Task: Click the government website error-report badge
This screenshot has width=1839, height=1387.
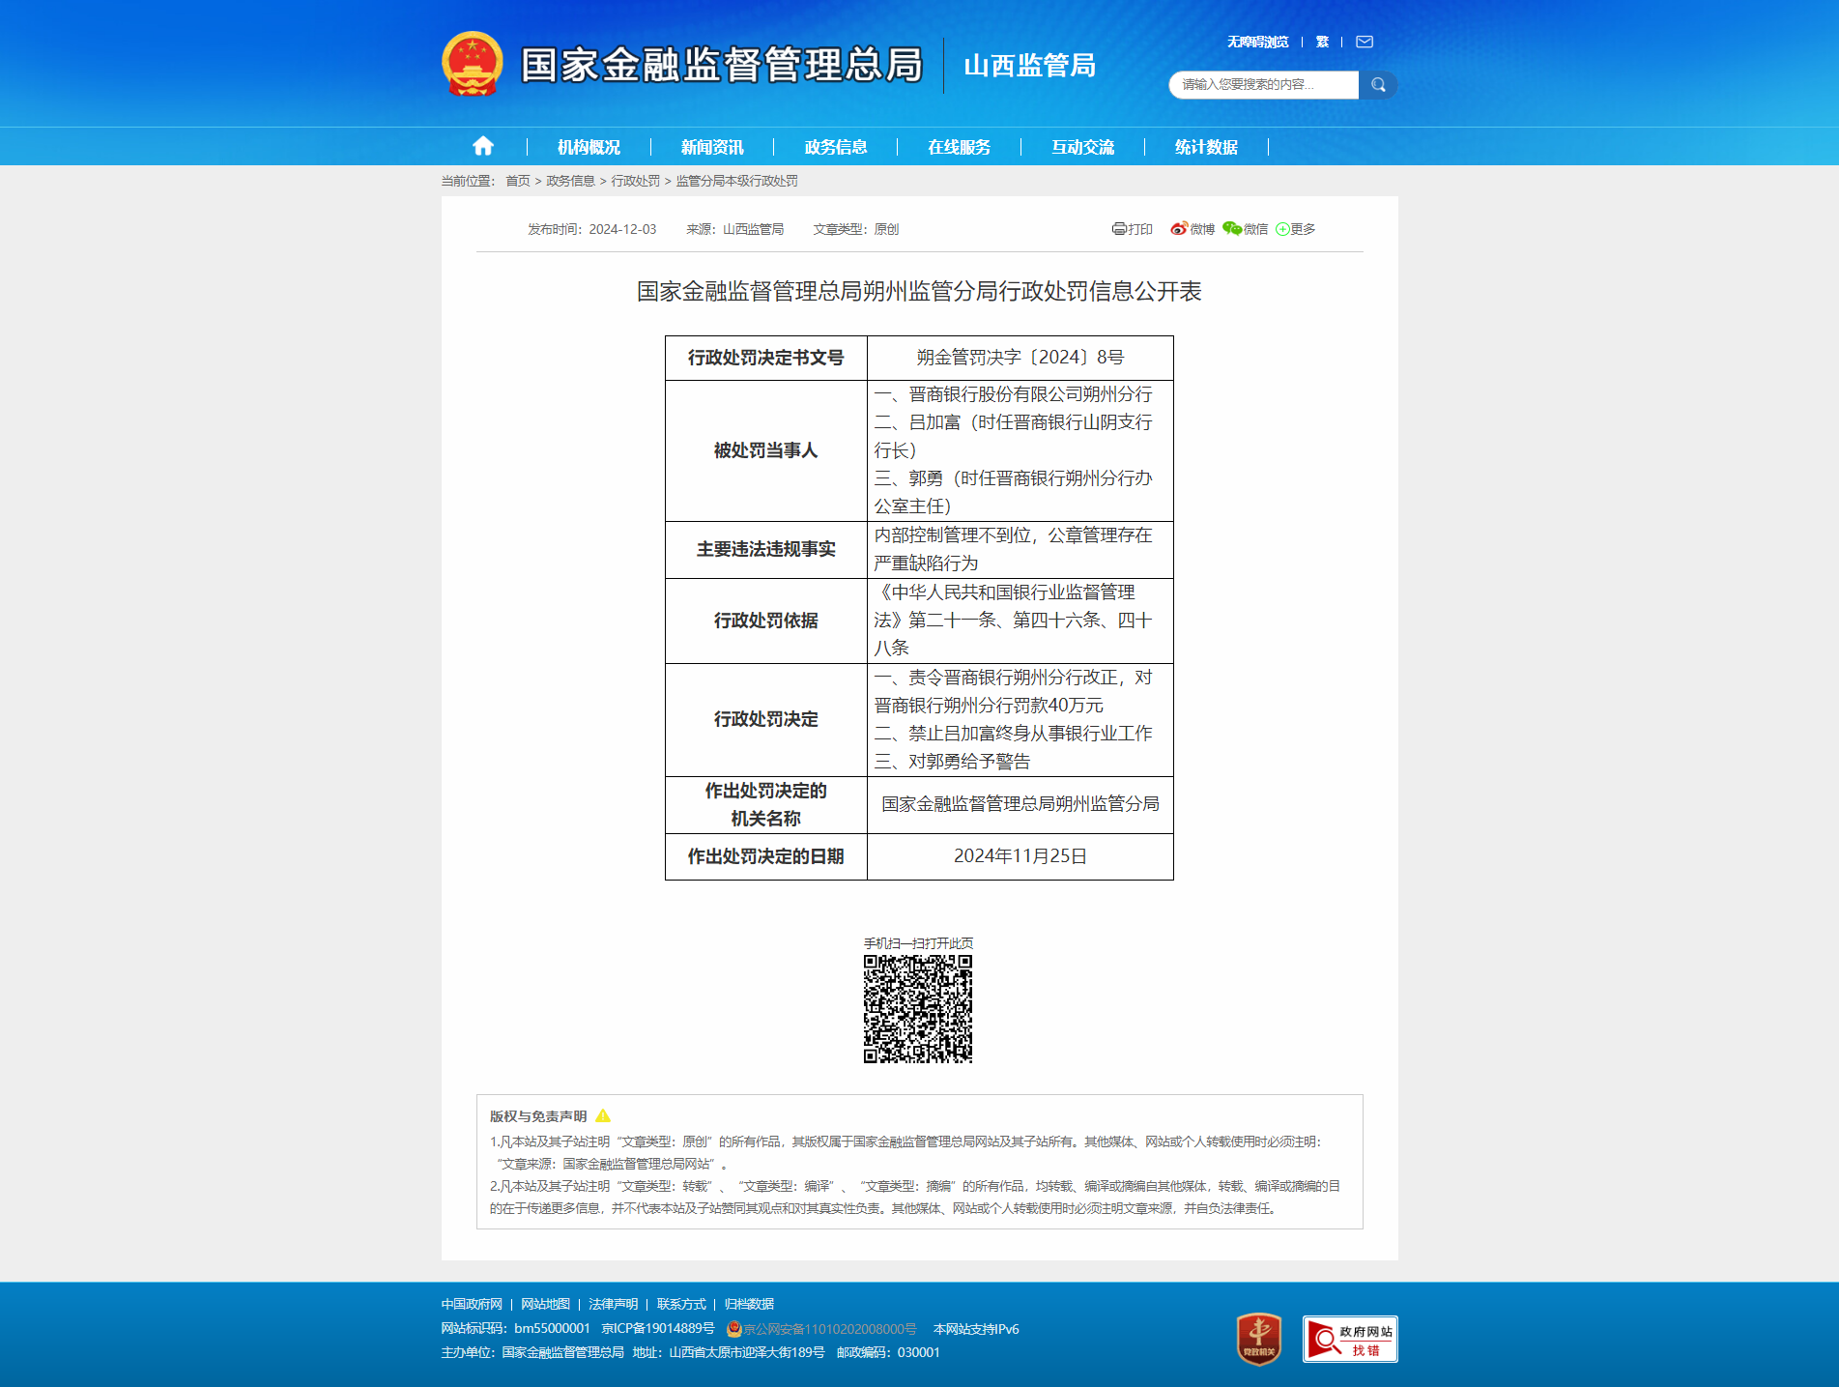Action: tap(1349, 1339)
